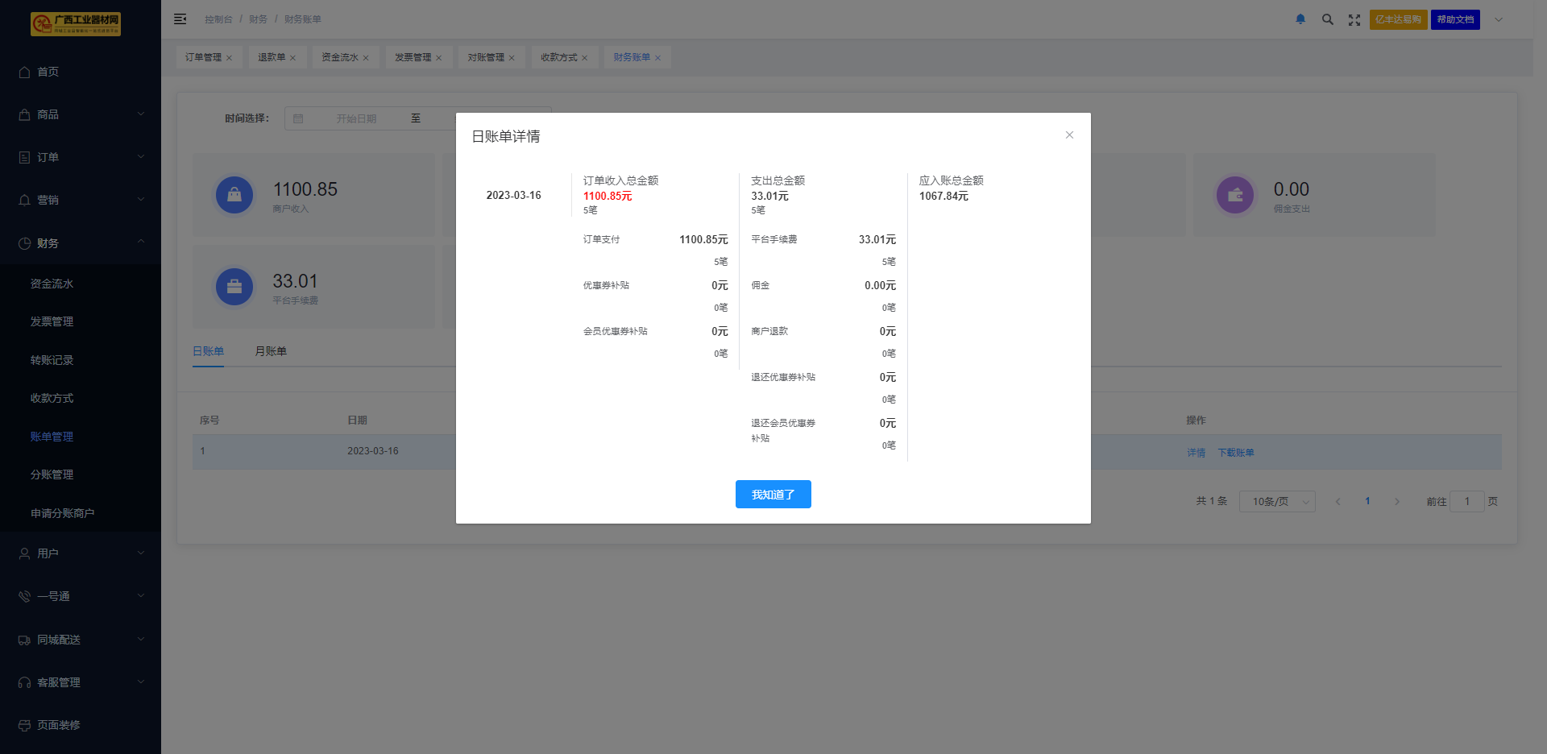This screenshot has height=754, width=1547.
Task: Click the 平台手续费 briefcase icon
Action: (234, 287)
